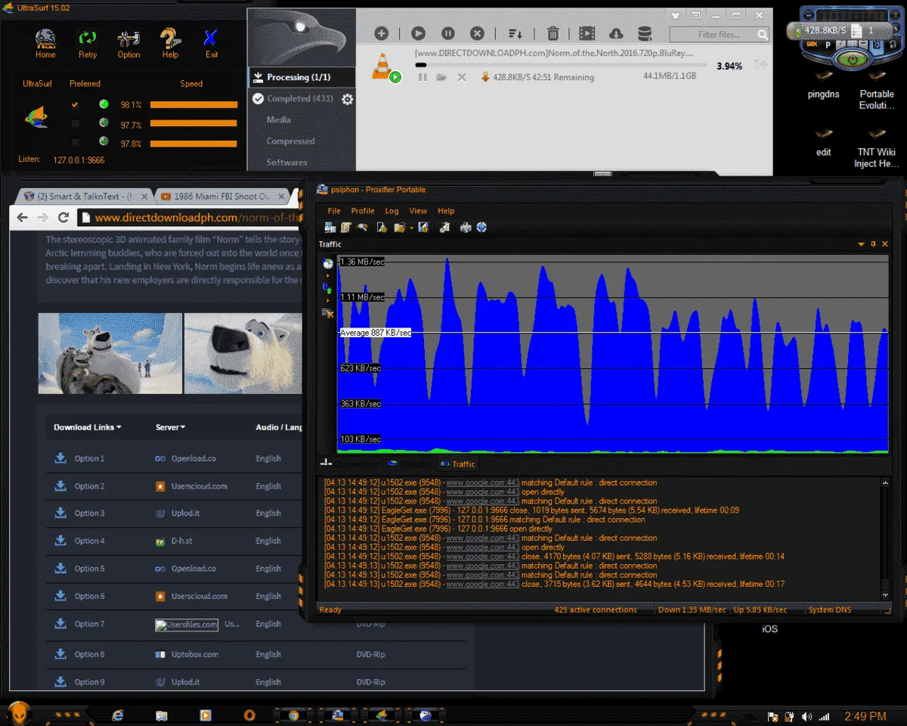Click the database stack icon in EagleGet
Image resolution: width=907 pixels, height=726 pixels.
(x=645, y=33)
